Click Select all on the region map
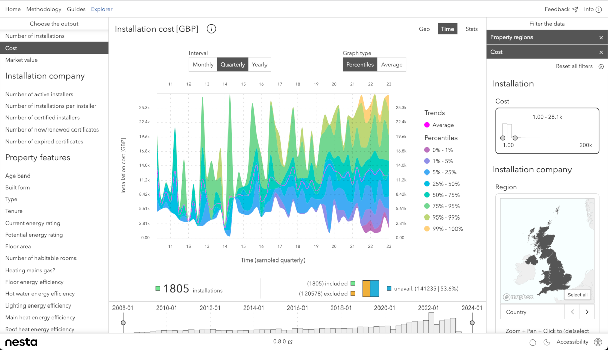The image size is (608, 350). click(578, 295)
